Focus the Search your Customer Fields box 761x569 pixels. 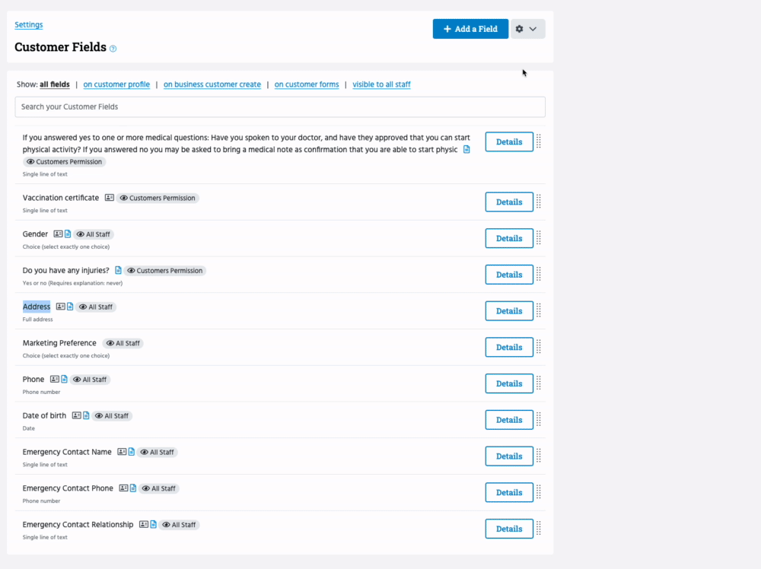(x=280, y=106)
